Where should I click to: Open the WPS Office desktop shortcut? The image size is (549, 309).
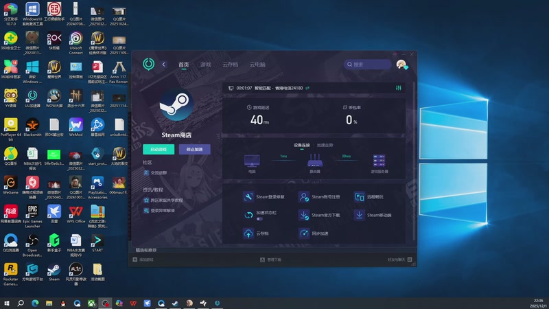75,214
